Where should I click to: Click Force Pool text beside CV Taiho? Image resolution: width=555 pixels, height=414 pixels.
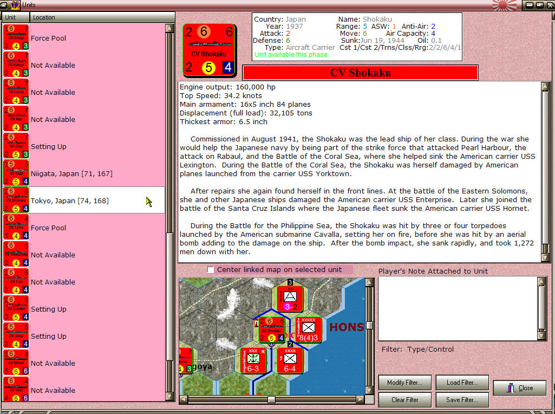49,228
